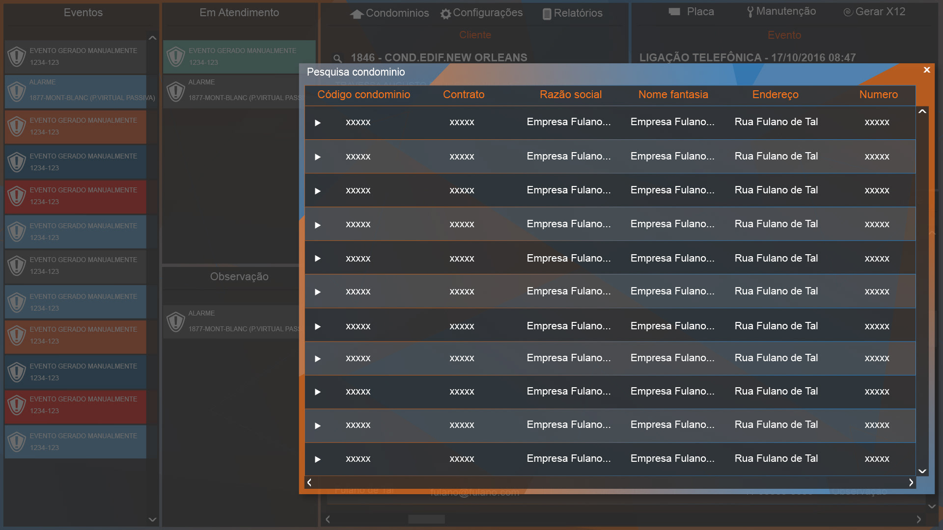Click the last row's Nome fantasia cell

[x=672, y=459]
